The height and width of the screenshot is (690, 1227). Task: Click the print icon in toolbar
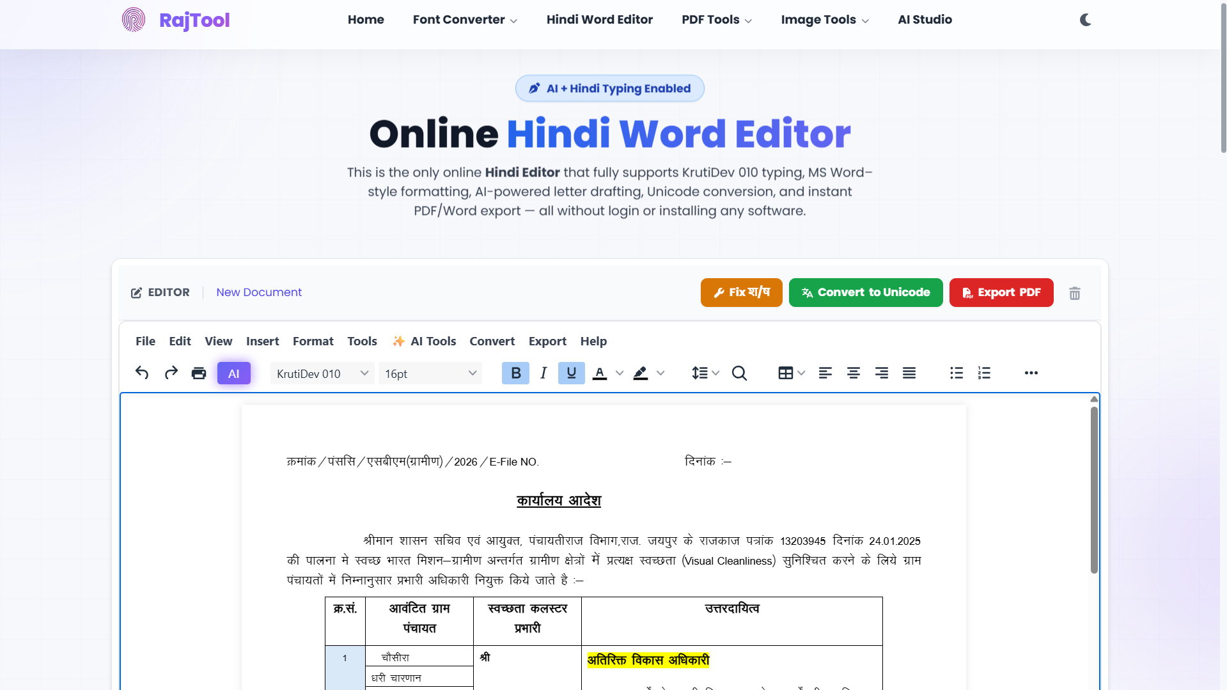tap(199, 373)
